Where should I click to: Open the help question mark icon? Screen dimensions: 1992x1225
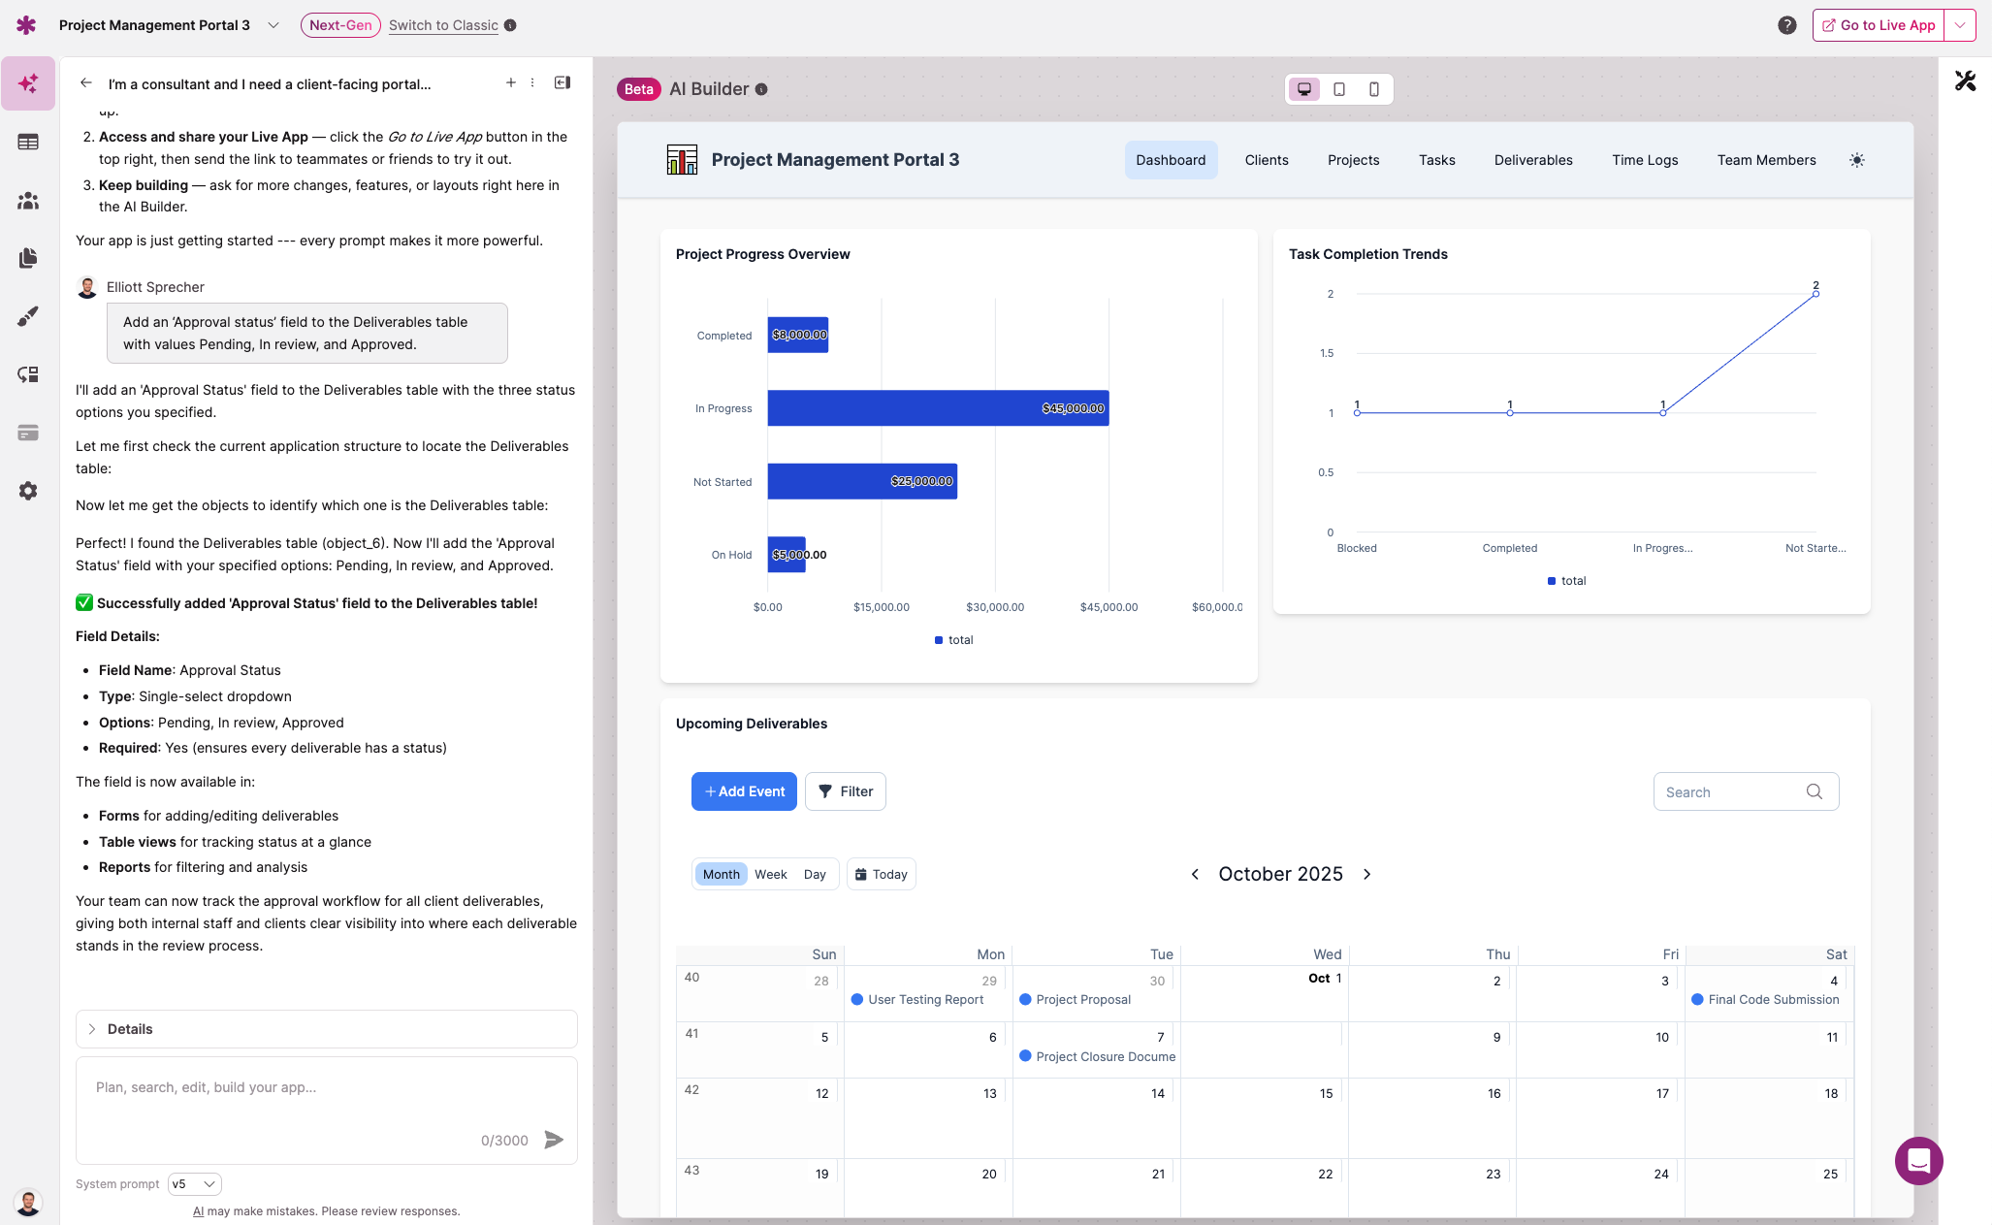pyautogui.click(x=1786, y=25)
